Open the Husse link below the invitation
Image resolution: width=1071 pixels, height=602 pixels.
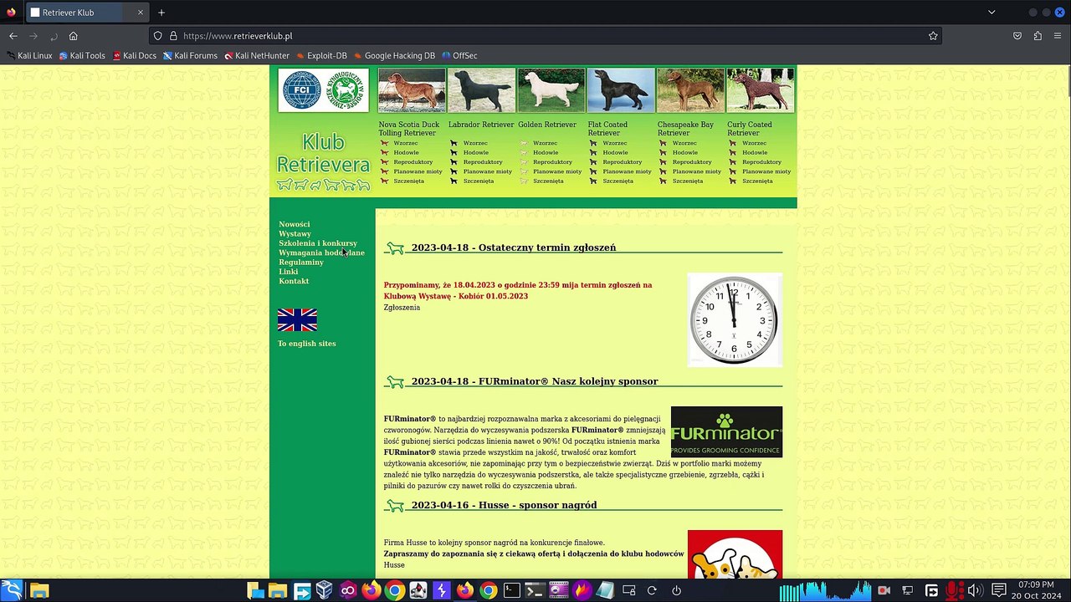[x=394, y=565]
